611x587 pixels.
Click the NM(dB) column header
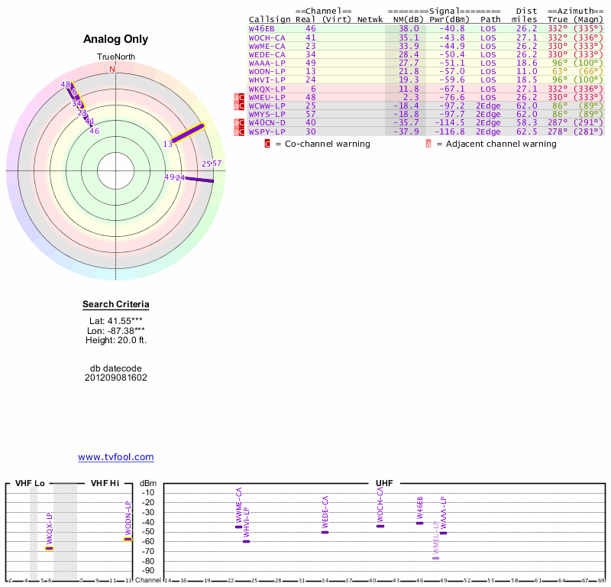coord(405,19)
